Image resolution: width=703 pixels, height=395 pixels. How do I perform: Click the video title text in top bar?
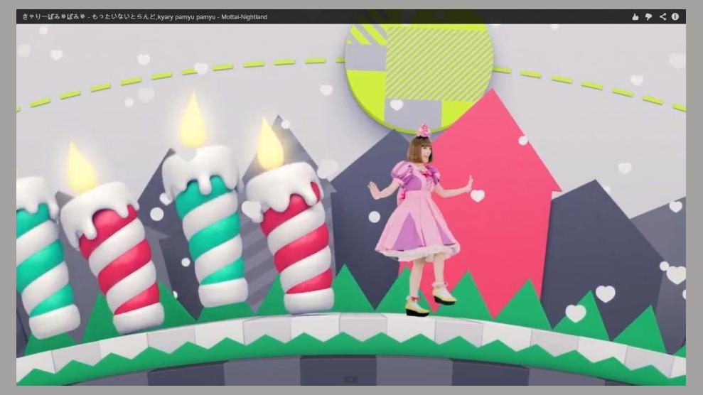pyautogui.click(x=144, y=17)
